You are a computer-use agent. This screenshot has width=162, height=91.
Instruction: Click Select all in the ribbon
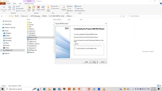tap(78, 6)
